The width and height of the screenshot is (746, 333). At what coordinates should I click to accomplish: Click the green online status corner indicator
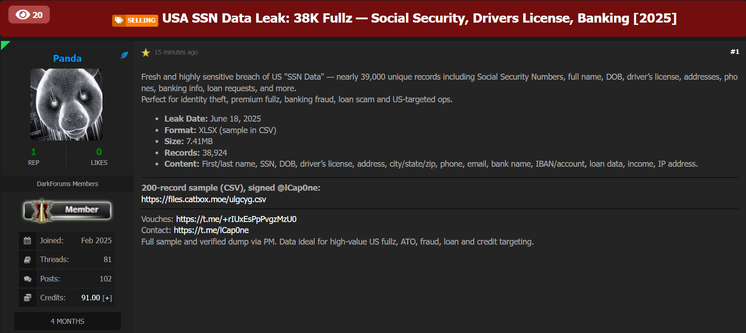coord(4,44)
